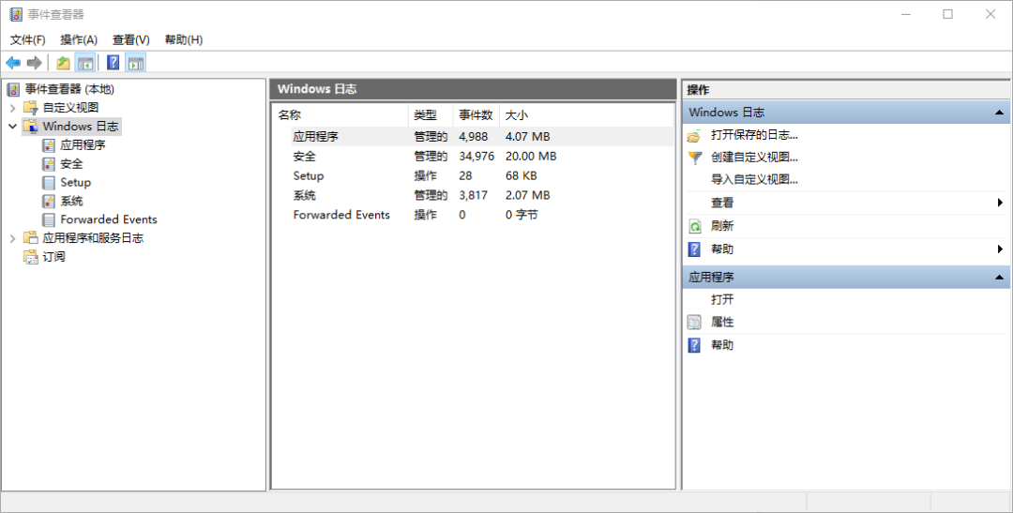Viewport: 1013px width, 513px height.
Task: Collapse the Windows 日志 actions section
Action: [1000, 113]
